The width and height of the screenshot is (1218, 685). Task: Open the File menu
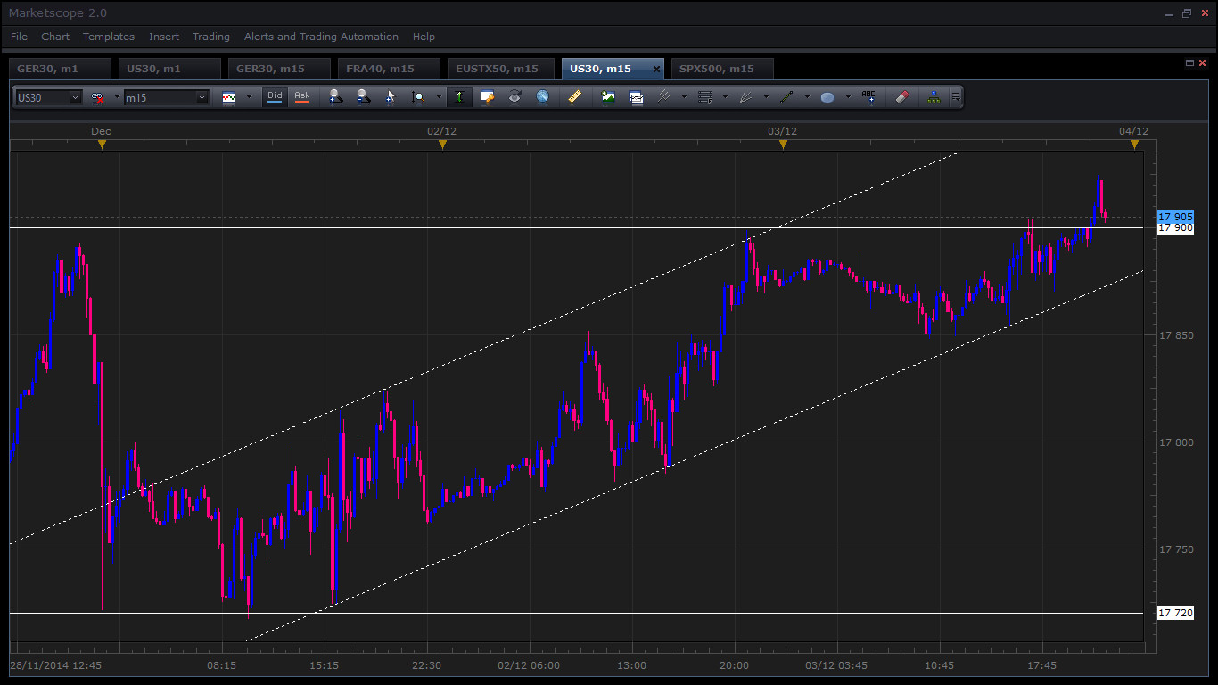point(19,37)
